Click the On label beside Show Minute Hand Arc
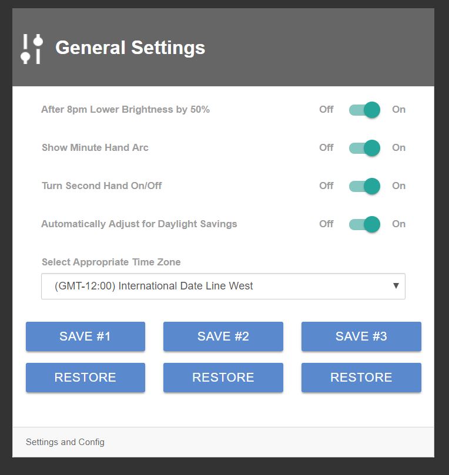449x475 pixels. point(398,148)
